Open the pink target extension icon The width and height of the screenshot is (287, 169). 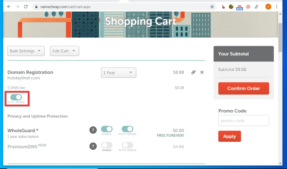click(x=248, y=7)
